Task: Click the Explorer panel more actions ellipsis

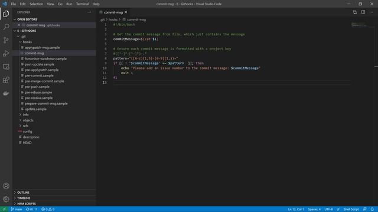Action: (x=89, y=12)
